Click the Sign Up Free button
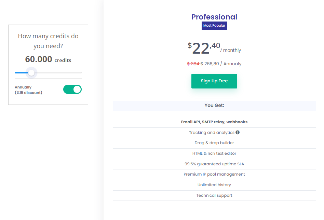 tap(214, 81)
